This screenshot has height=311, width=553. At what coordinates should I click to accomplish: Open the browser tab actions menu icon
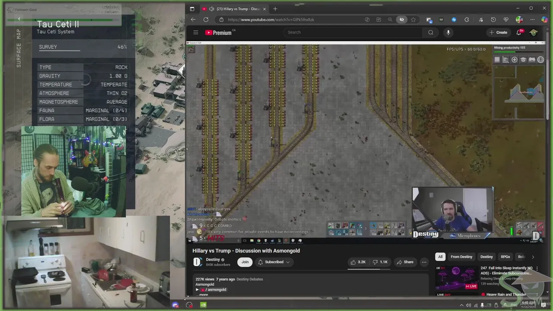click(x=192, y=9)
